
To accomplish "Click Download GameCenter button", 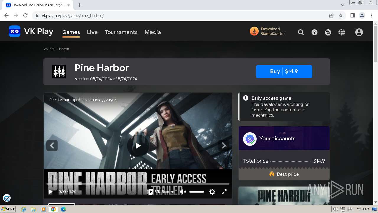I will (x=268, y=31).
